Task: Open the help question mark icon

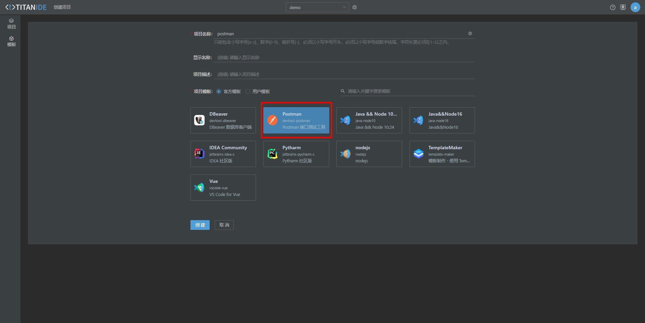Action: click(613, 7)
